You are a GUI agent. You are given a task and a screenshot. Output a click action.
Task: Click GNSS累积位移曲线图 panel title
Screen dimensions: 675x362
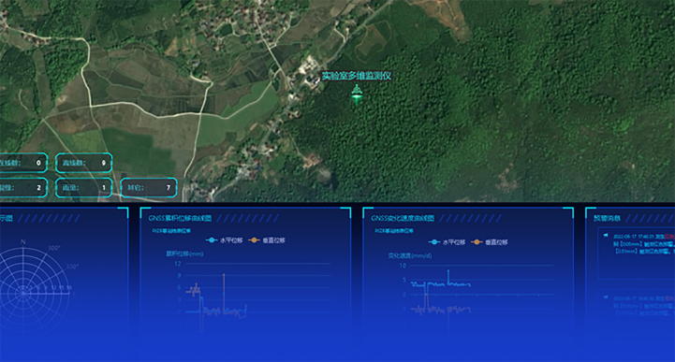point(180,218)
